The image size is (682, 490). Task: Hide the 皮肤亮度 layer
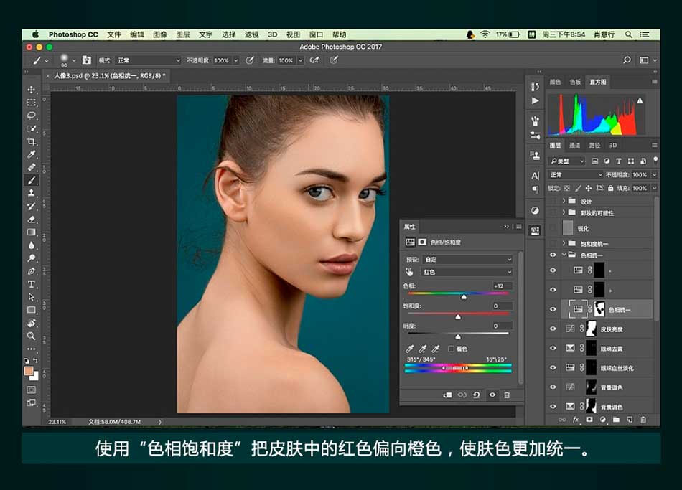tap(553, 329)
